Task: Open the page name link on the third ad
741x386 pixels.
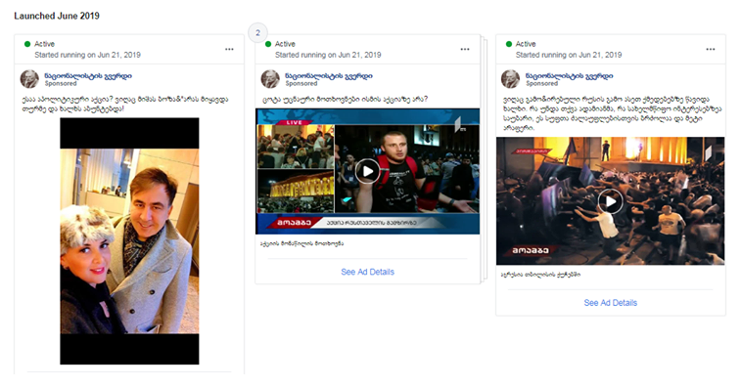Action: (x=569, y=75)
